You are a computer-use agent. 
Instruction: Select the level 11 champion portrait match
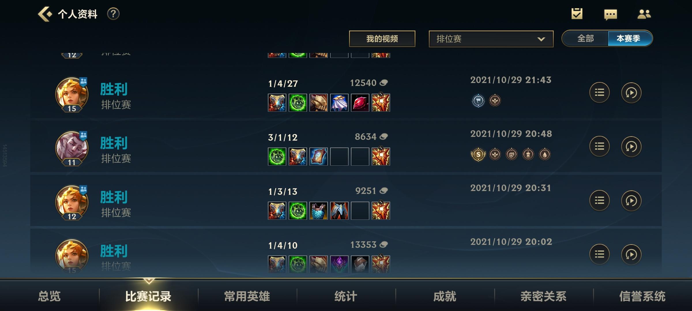(x=72, y=148)
